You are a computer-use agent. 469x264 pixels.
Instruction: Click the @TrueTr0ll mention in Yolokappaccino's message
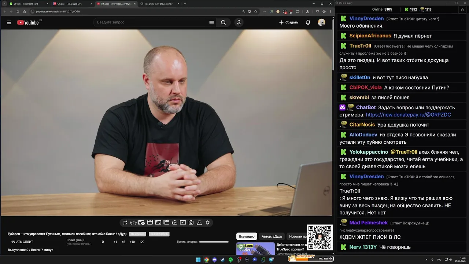coord(403,152)
